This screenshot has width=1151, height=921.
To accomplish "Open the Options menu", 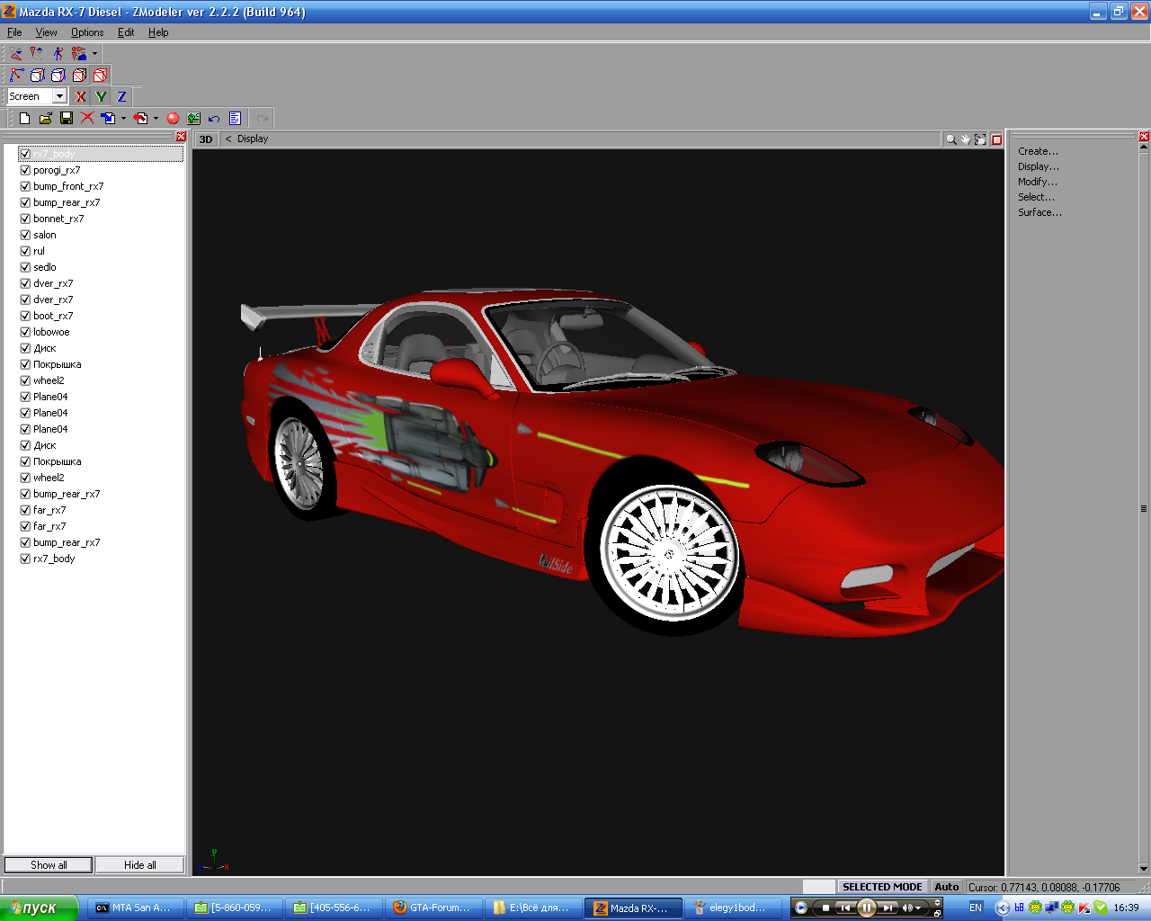I will [x=87, y=32].
